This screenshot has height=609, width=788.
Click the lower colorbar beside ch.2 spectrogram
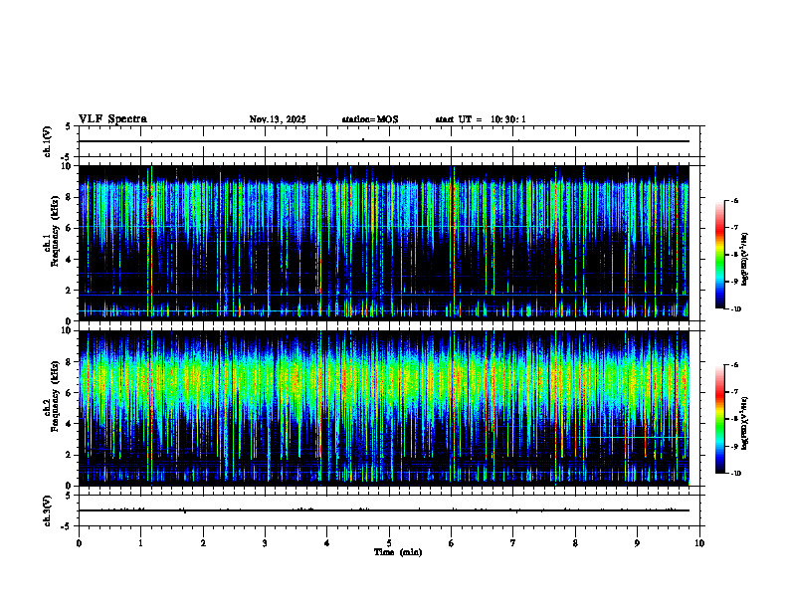(x=719, y=419)
